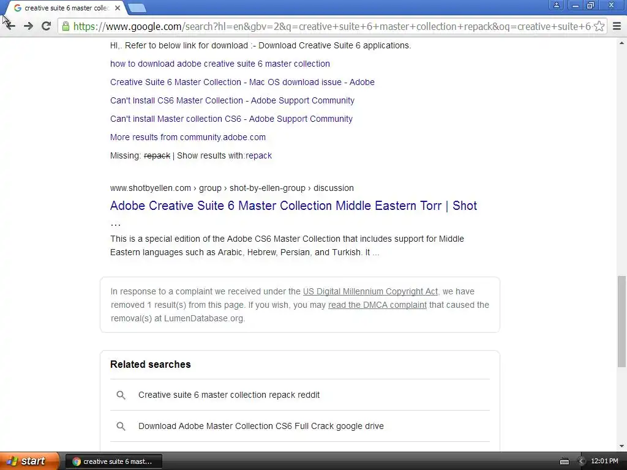
Task: Bookmark this page with the star icon
Action: [599, 26]
